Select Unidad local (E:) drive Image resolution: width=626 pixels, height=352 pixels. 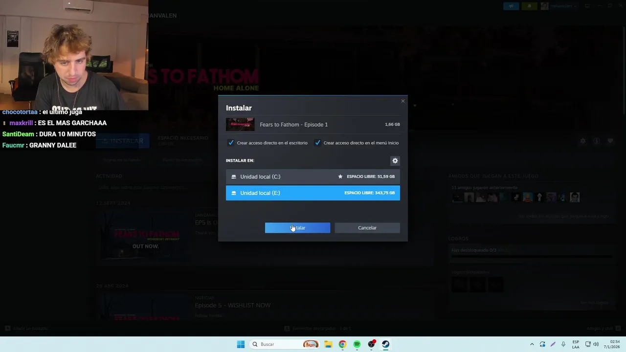(313, 193)
